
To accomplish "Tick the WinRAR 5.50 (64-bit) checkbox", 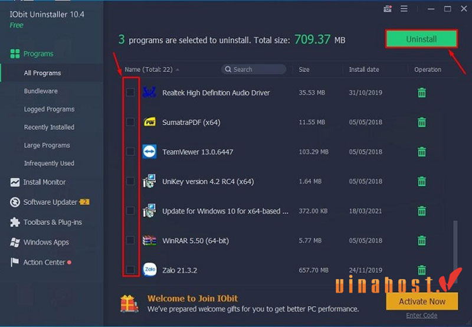I will 130,240.
